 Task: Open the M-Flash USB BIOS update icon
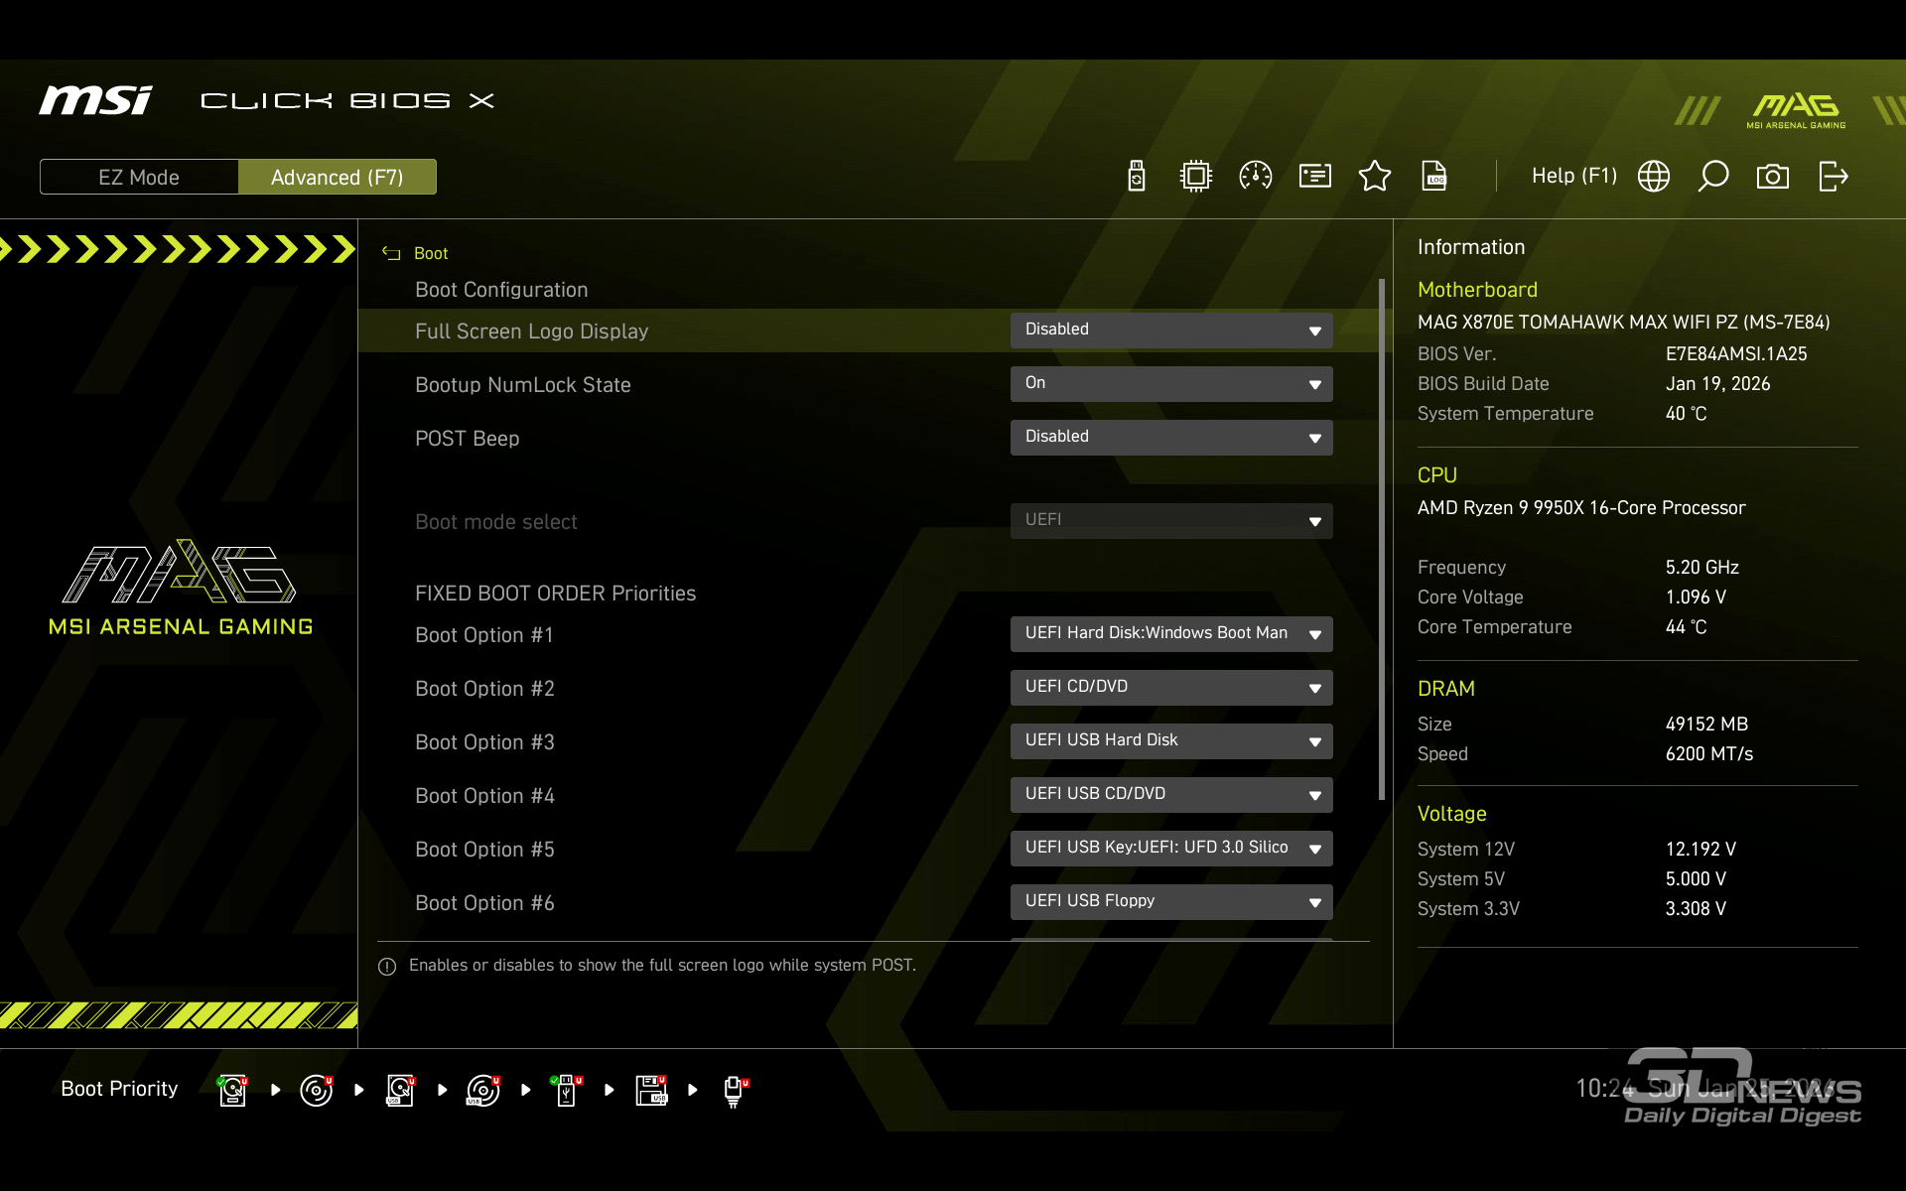point(1137,177)
